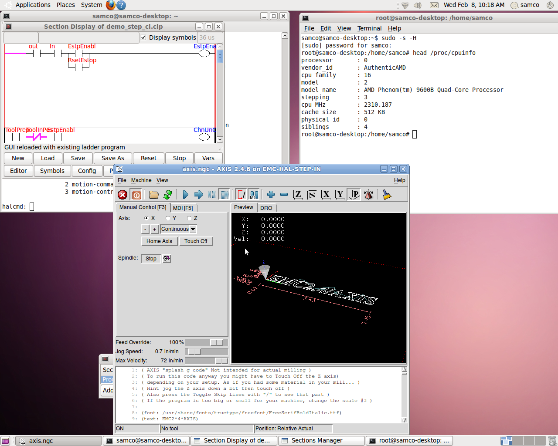This screenshot has width=558, height=446.
Task: Click the G-code listing vertical scrollbar
Action: (x=404, y=395)
